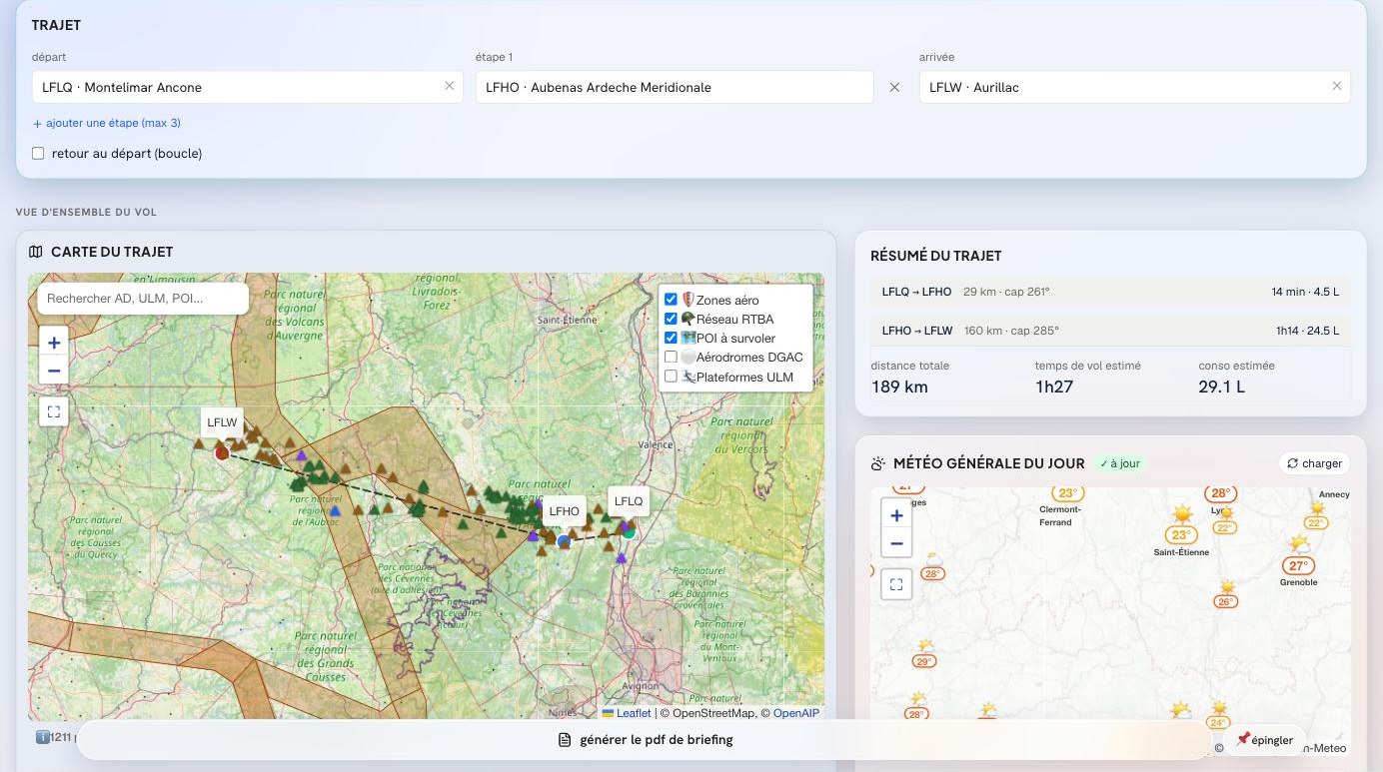Reload weather with the 'charger' button
Screen dimensions: 1383x772
click(1314, 463)
